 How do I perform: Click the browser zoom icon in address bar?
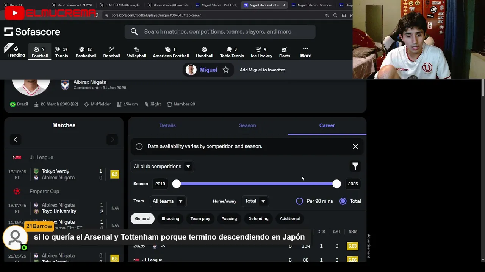pyautogui.click(x=335, y=15)
